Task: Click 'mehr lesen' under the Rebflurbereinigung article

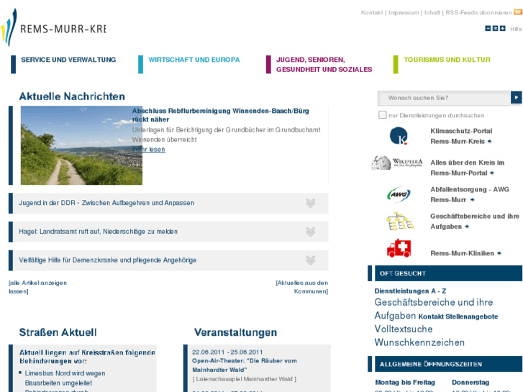Action: 148,149
